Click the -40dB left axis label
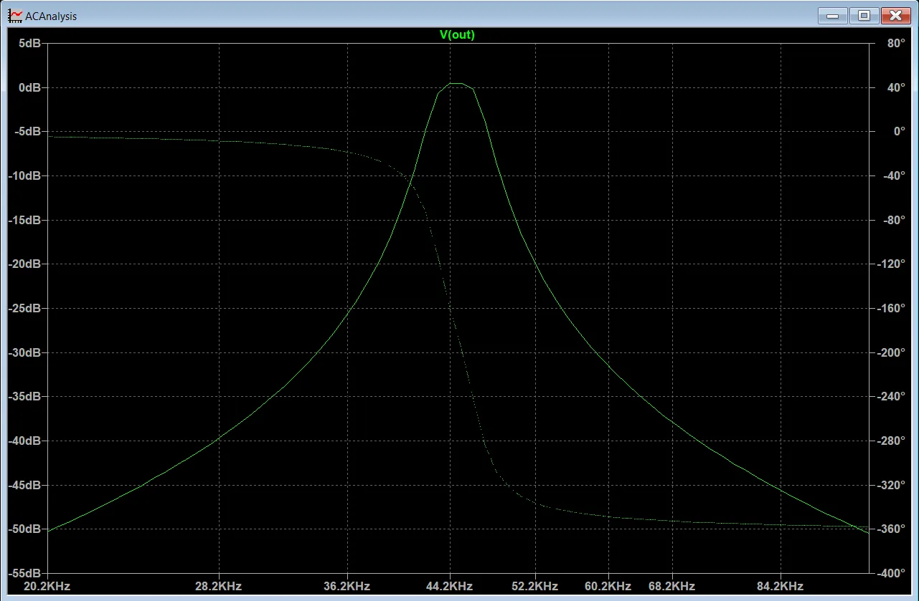 click(x=25, y=441)
